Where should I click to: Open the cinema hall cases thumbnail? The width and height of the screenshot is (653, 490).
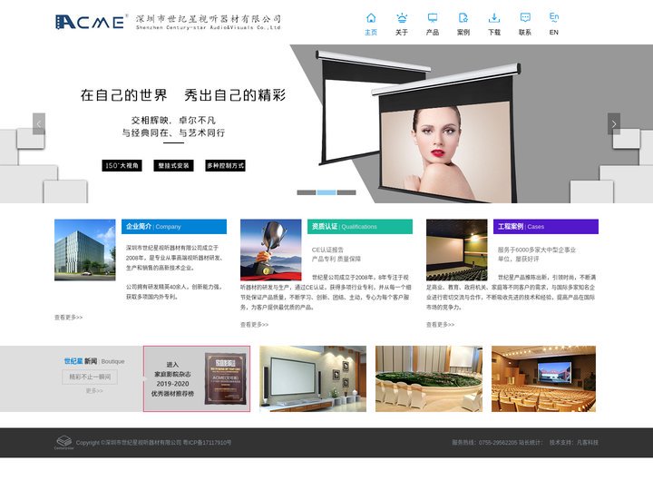457,250
